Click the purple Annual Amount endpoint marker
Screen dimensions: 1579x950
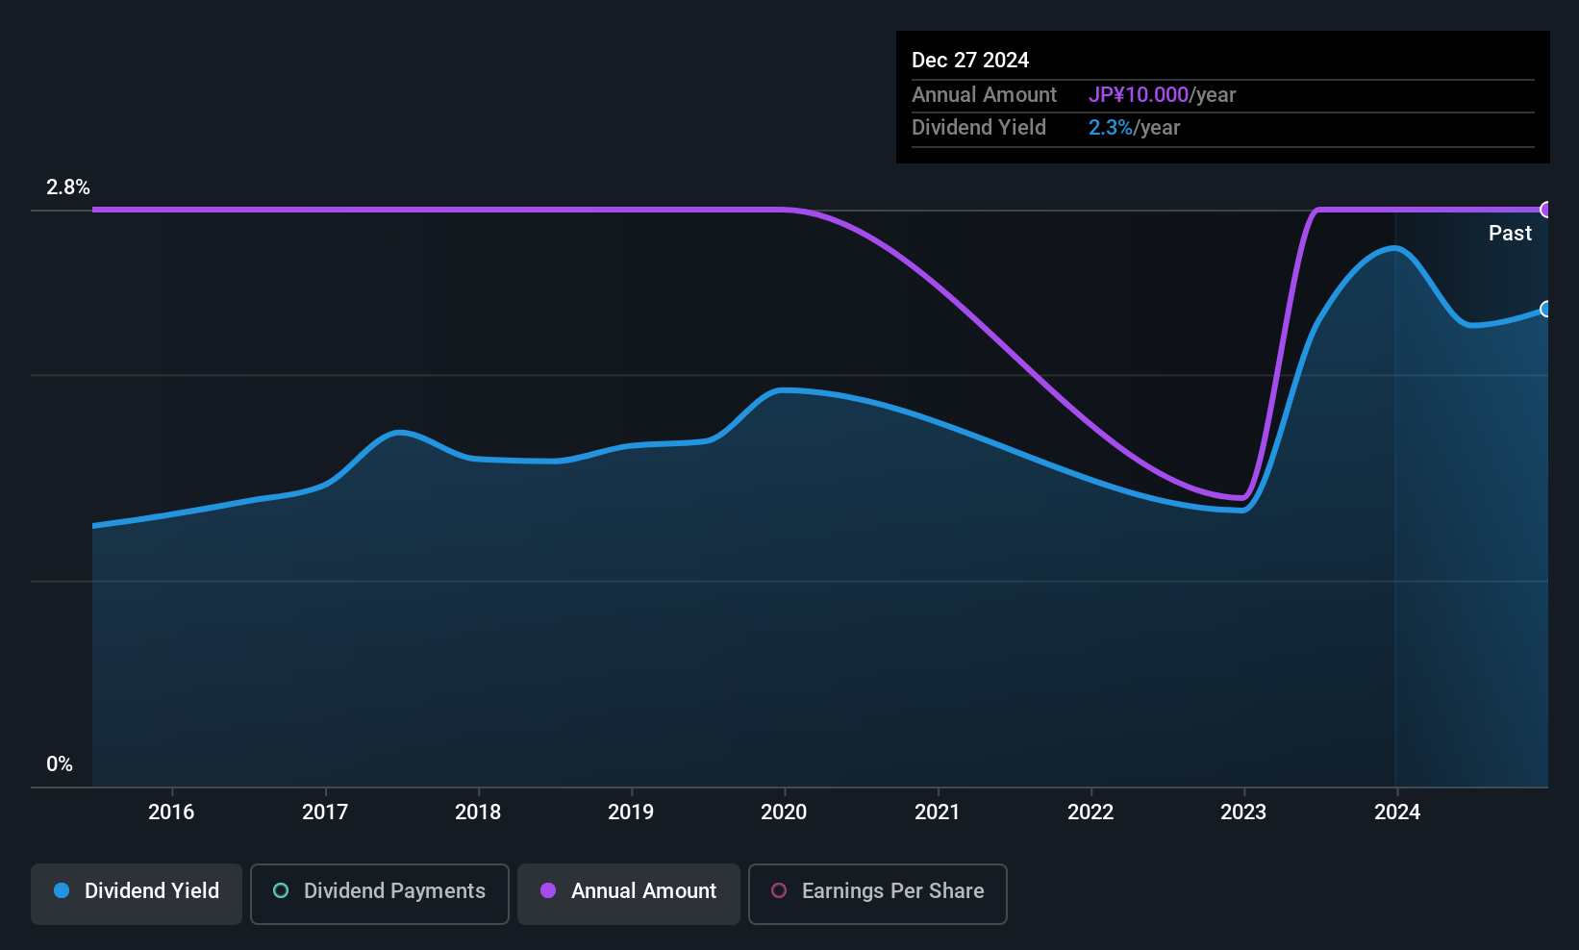click(x=1546, y=210)
